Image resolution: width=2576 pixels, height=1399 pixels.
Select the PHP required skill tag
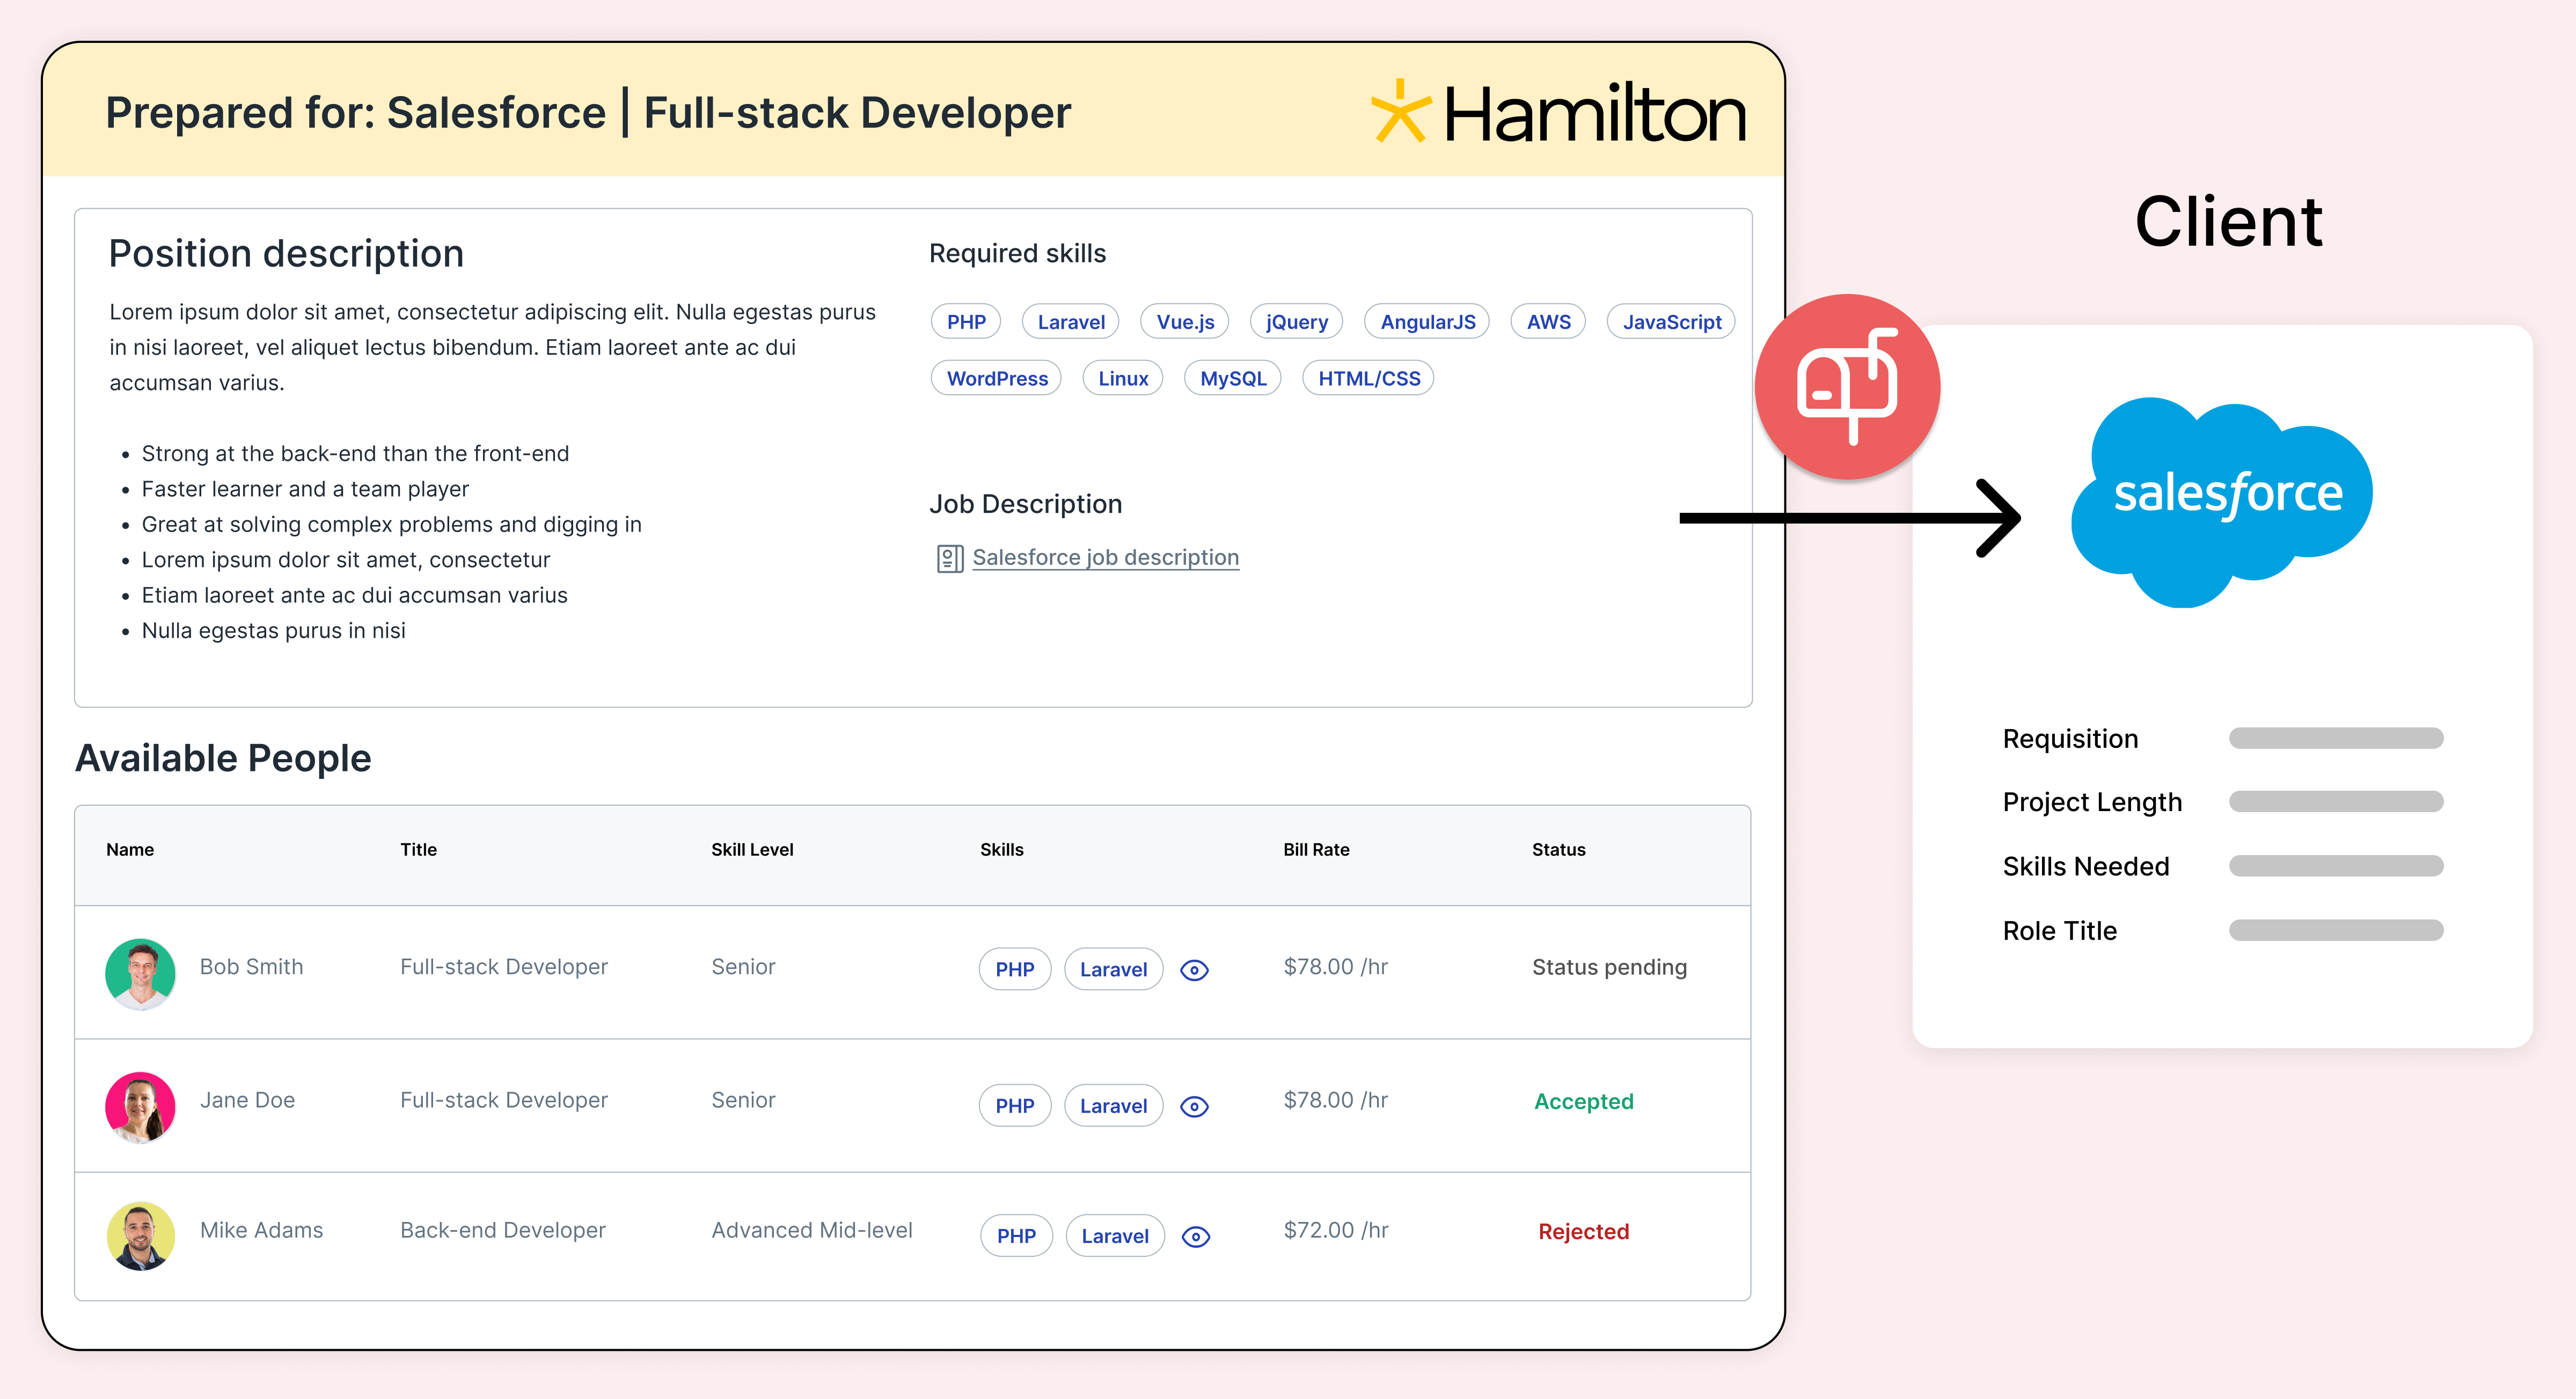(x=965, y=322)
